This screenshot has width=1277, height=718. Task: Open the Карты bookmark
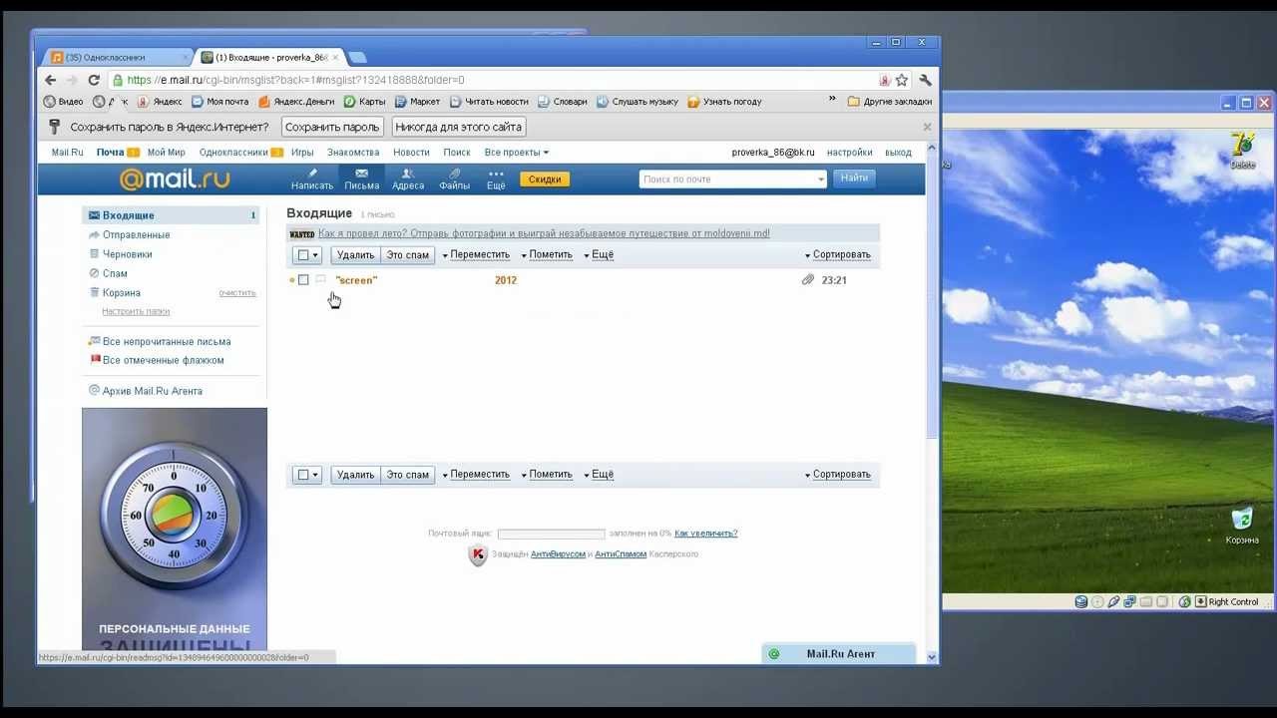[x=364, y=102]
